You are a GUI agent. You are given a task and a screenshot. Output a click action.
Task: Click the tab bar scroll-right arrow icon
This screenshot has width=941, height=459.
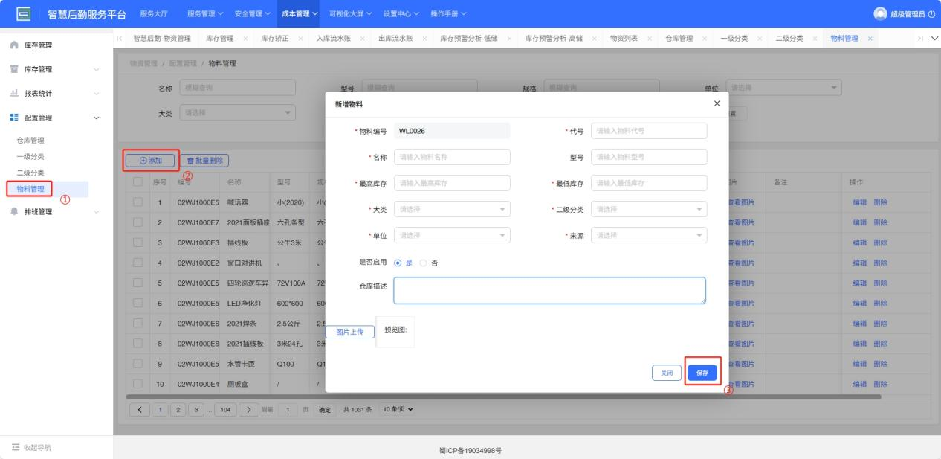(x=920, y=38)
